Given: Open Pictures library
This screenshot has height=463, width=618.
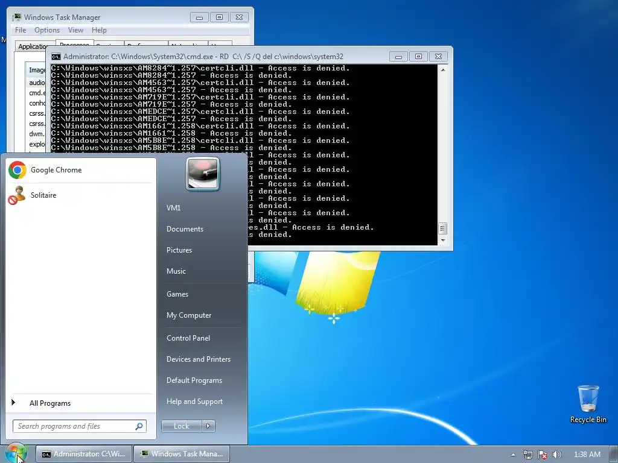Looking at the screenshot, I should point(179,250).
